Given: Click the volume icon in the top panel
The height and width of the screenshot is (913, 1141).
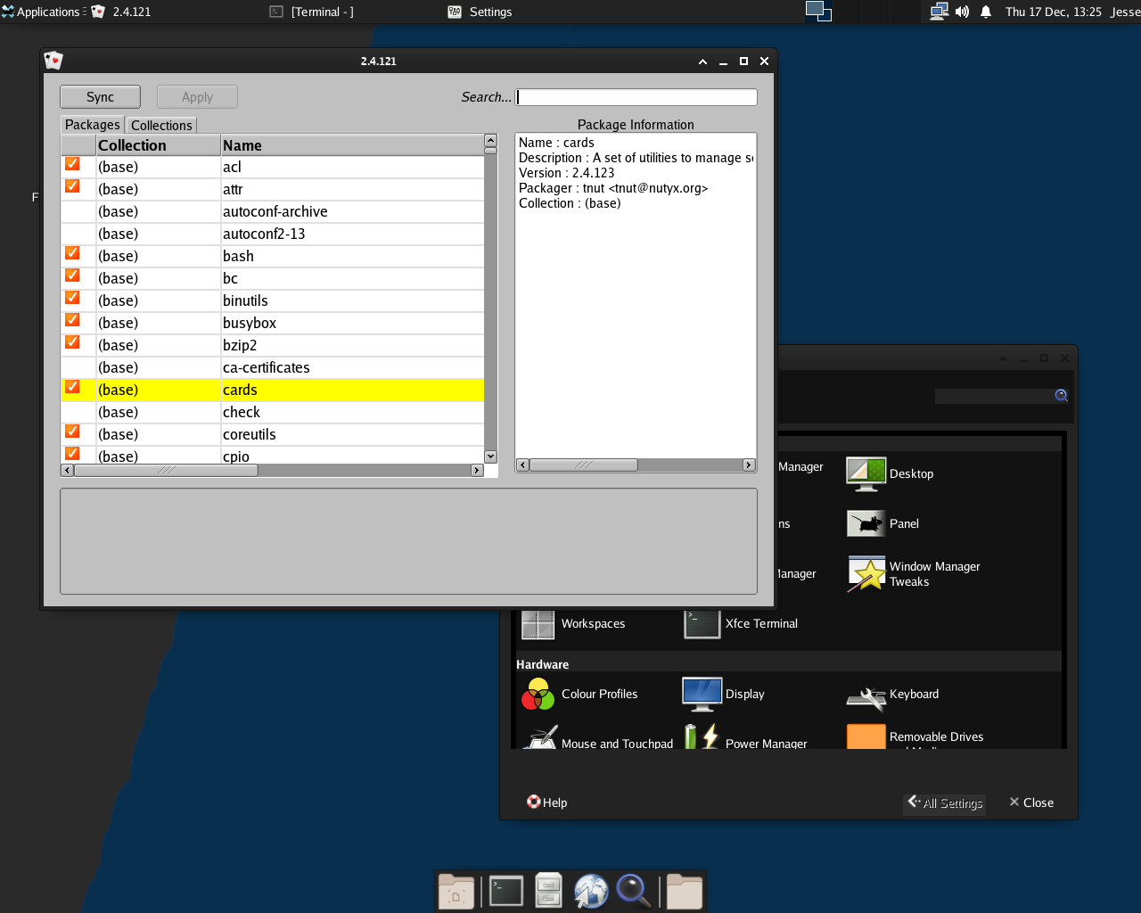Looking at the screenshot, I should [x=962, y=12].
